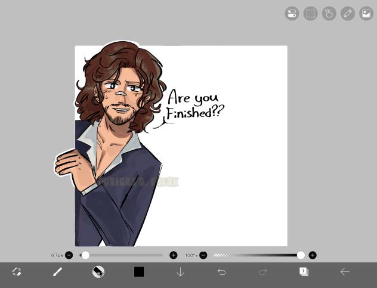Decrease brush thickness with minus button
The width and height of the screenshot is (377, 288).
pos(69,255)
